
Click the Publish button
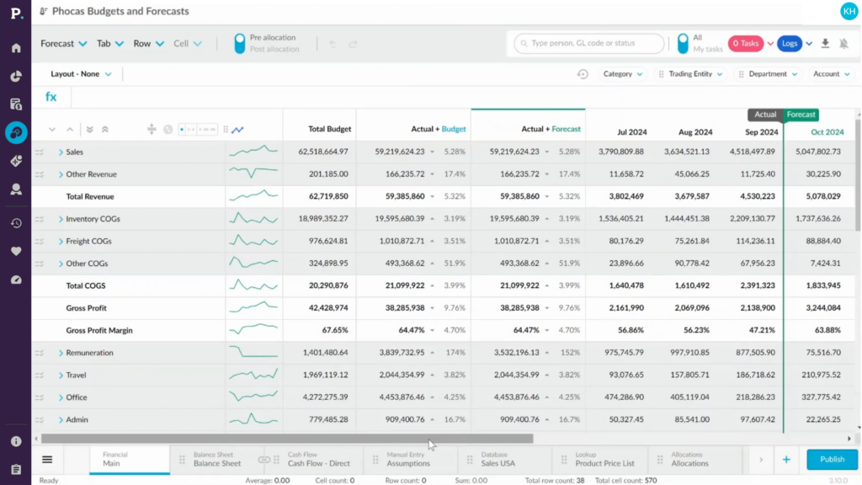coord(832,459)
